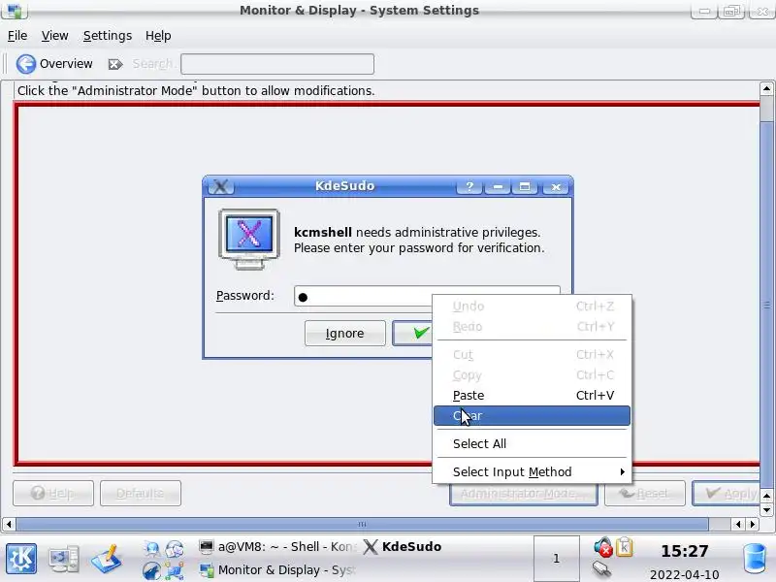This screenshot has height=582, width=776.
Task: Open the dark globe browser quick-launch icon
Action: (151, 570)
